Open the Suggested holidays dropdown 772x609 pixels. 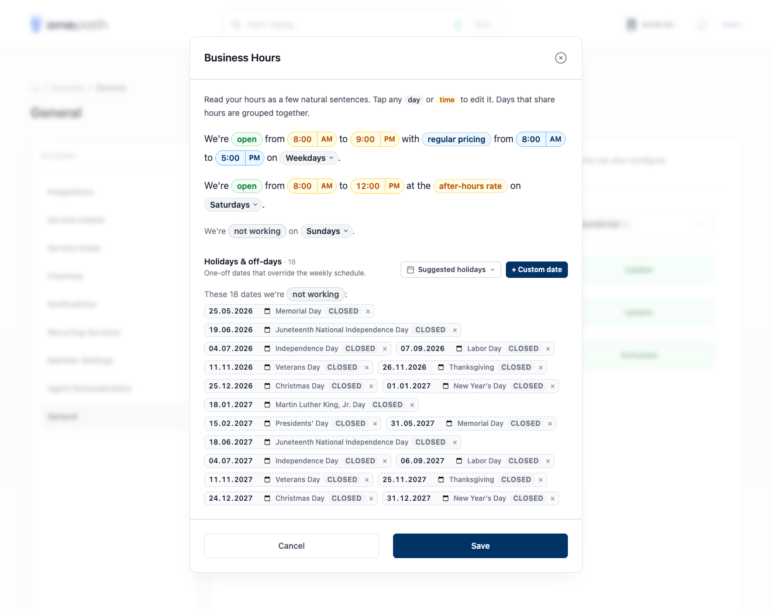pos(451,270)
